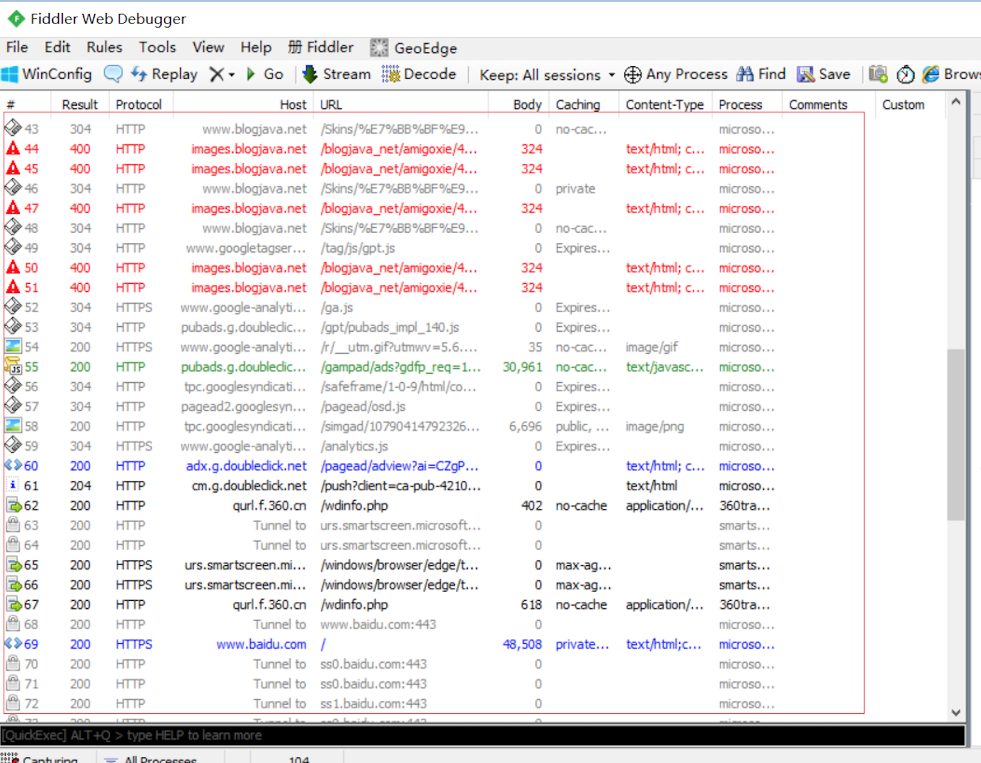
Task: Replay the selected sessions
Action: (164, 74)
